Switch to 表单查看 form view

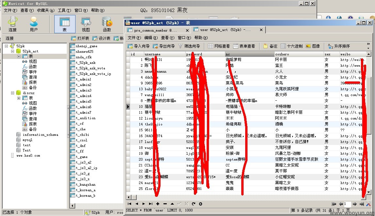tap(244, 46)
